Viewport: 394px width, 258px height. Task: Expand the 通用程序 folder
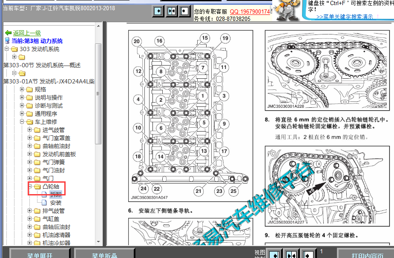[x=22, y=114]
